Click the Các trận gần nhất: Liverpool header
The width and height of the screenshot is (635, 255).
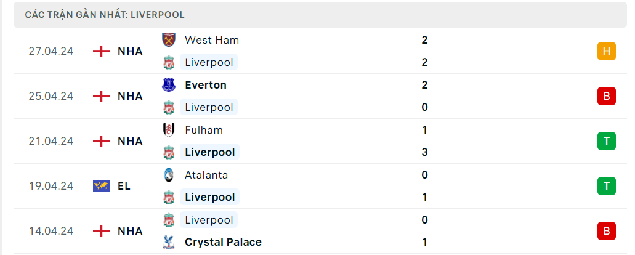[x=105, y=14]
